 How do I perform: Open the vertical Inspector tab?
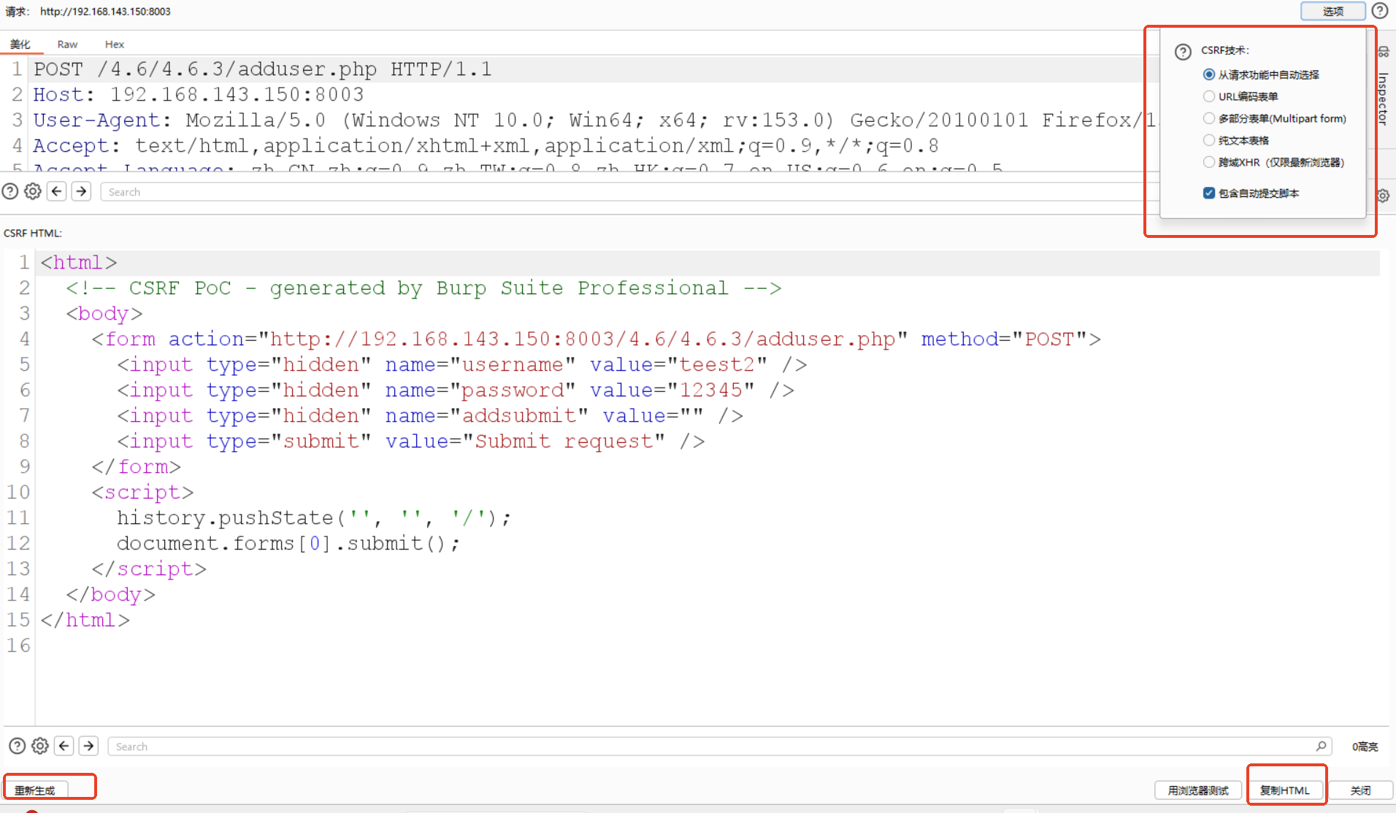pos(1383,99)
